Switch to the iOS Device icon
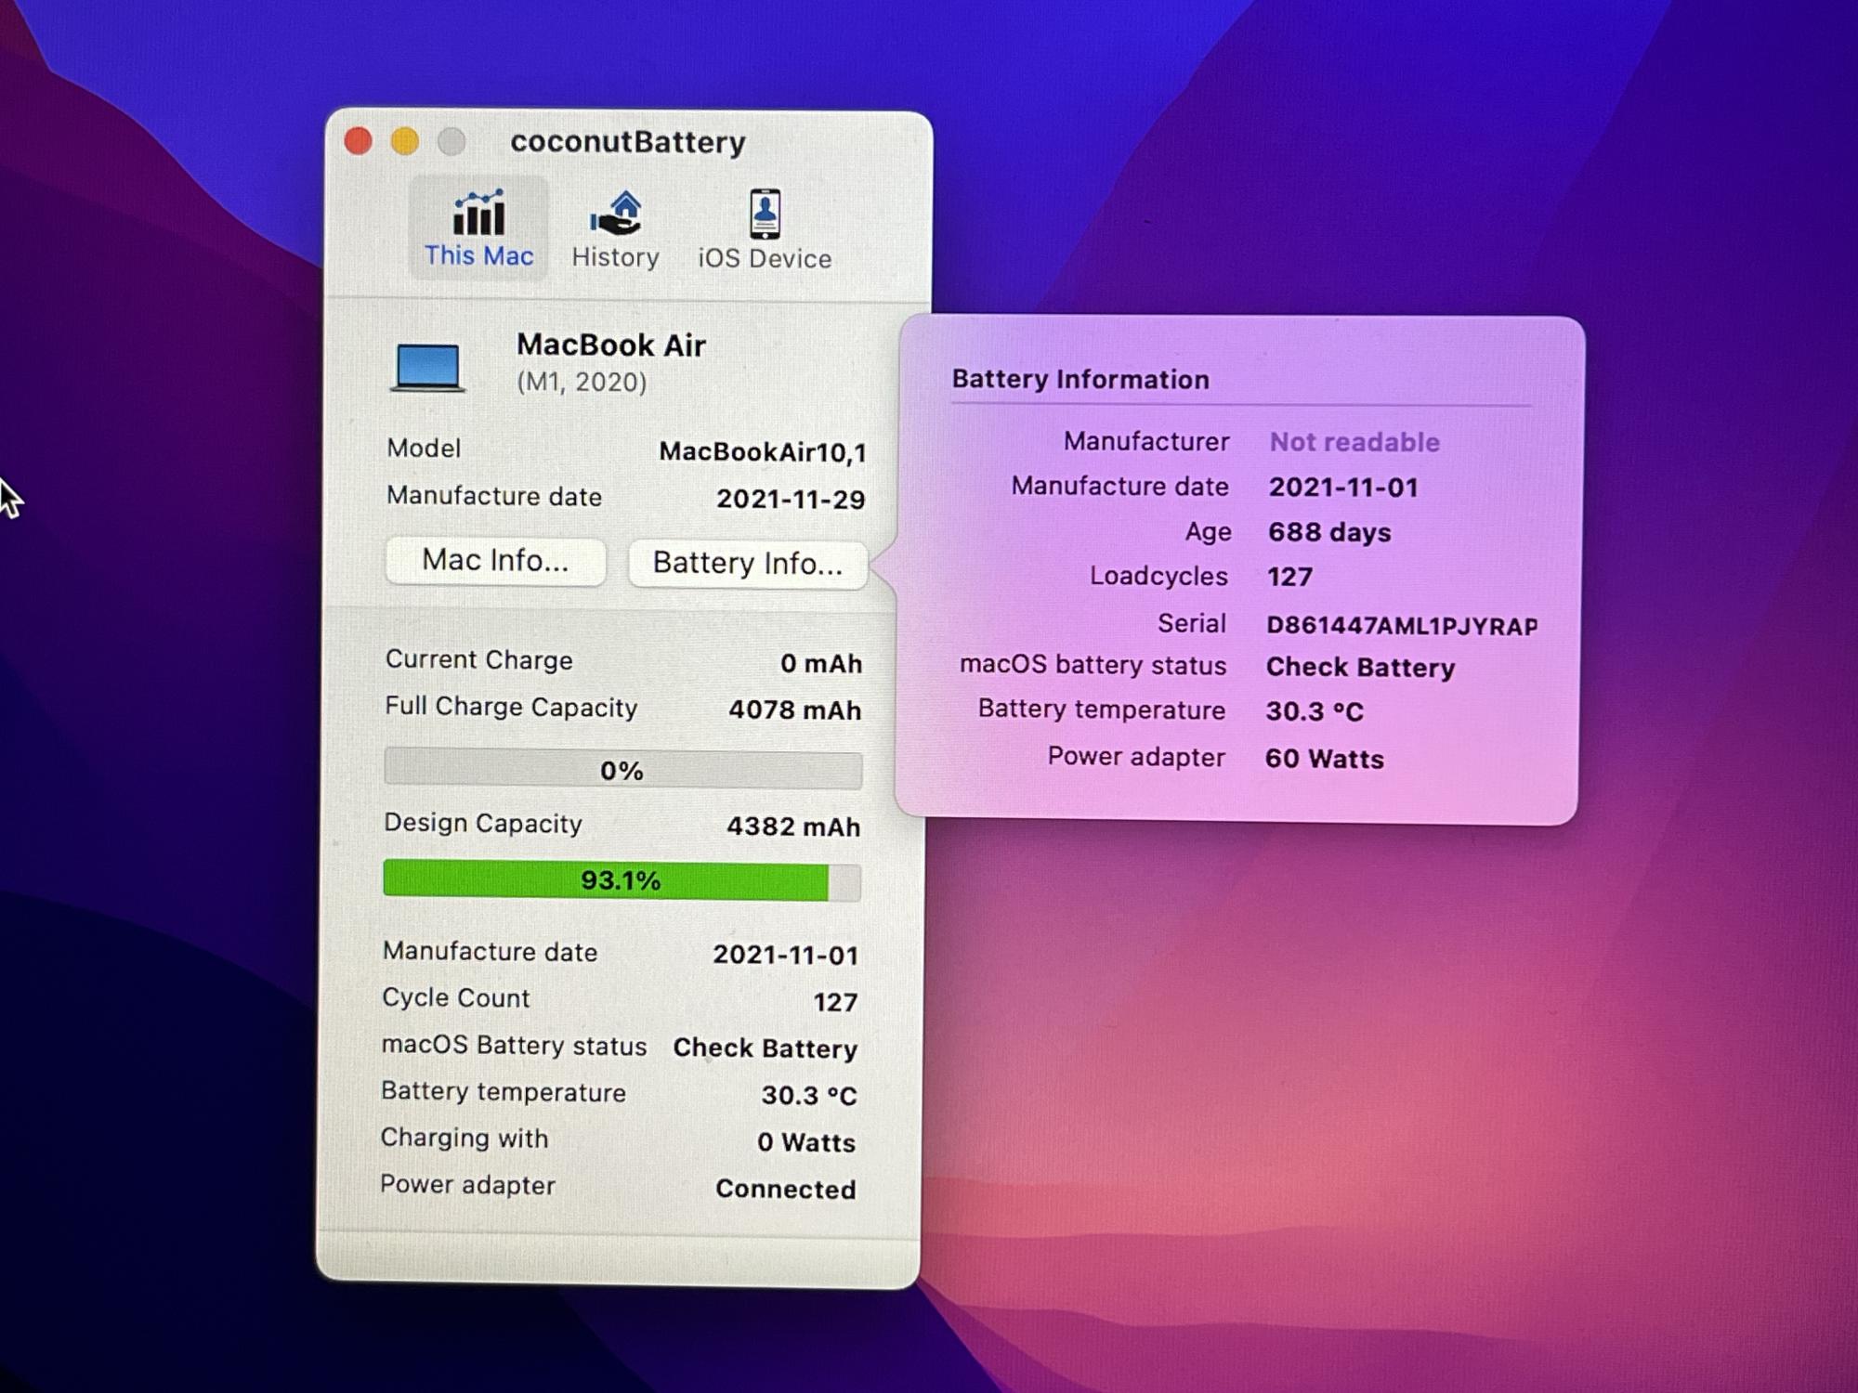1858x1393 pixels. 765,214
